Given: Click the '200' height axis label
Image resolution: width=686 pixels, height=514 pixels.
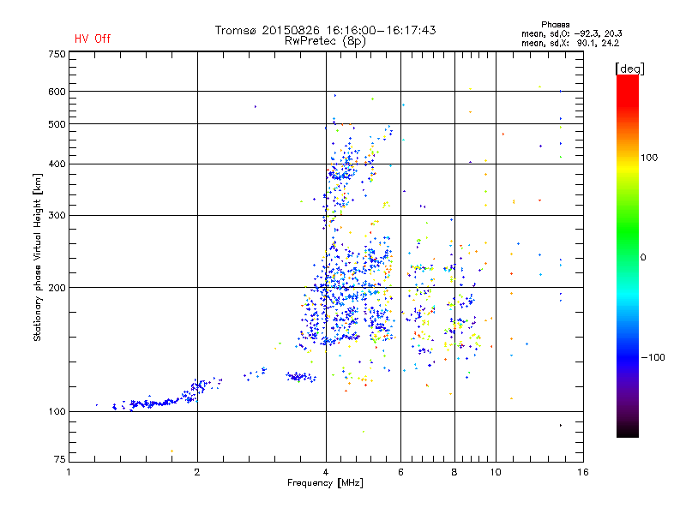Looking at the screenshot, I should coord(57,288).
